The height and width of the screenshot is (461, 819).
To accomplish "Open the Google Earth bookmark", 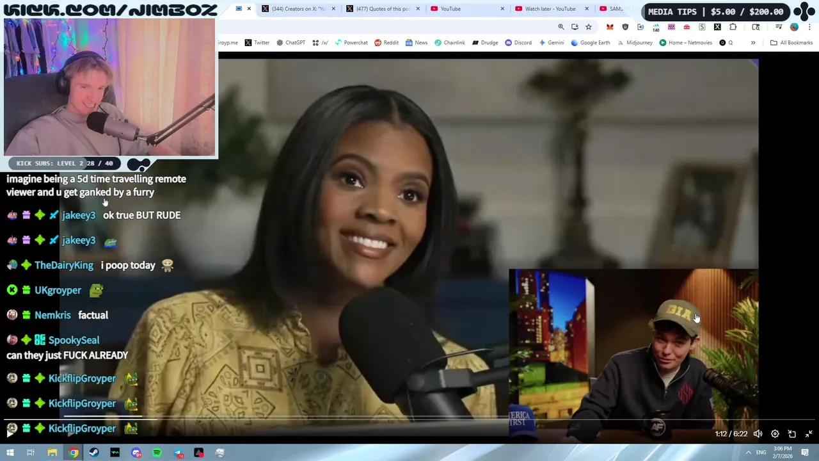I will coord(591,43).
